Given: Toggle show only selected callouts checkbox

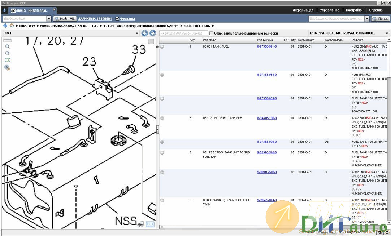Looking at the screenshot, I should click(211, 34).
